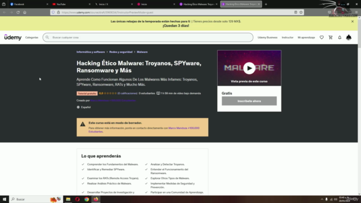Click 'Explorar Otros Tipos de Malware' item
This screenshot has height=203, width=361.
[170, 178]
